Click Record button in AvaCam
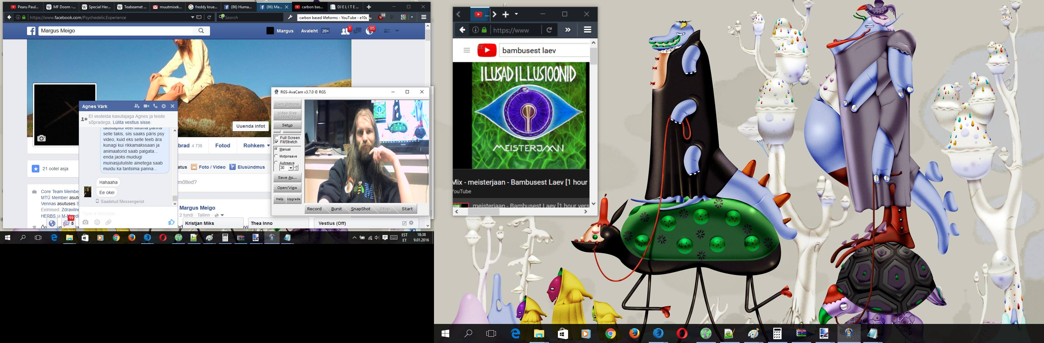1044x343 pixels. point(314,209)
